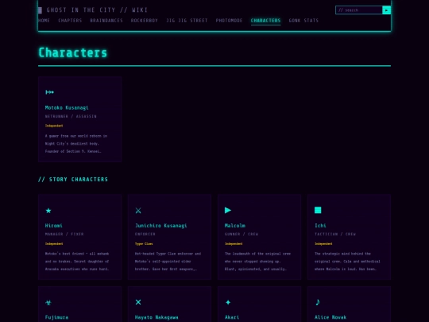Select the Characters nav tab
The height and width of the screenshot is (322, 429).
click(265, 21)
